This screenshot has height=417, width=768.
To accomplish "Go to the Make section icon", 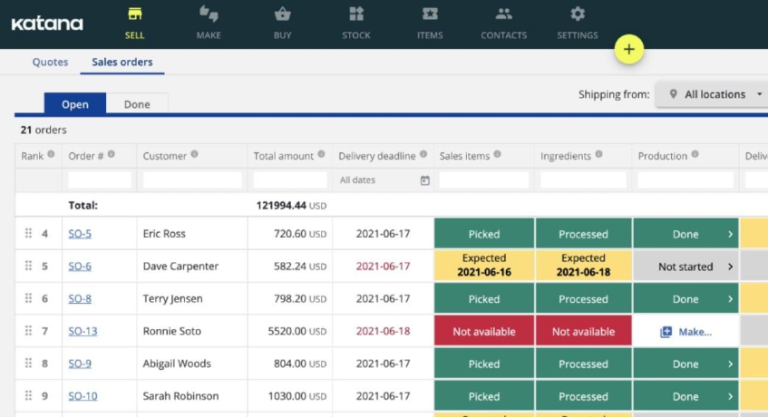I will 209,15.
